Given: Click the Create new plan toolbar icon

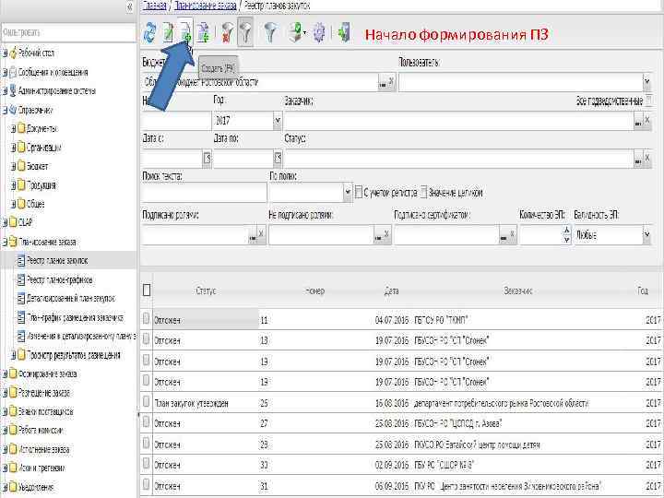Looking at the screenshot, I should pos(185,32).
